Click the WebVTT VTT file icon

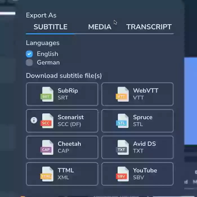pos(122,94)
